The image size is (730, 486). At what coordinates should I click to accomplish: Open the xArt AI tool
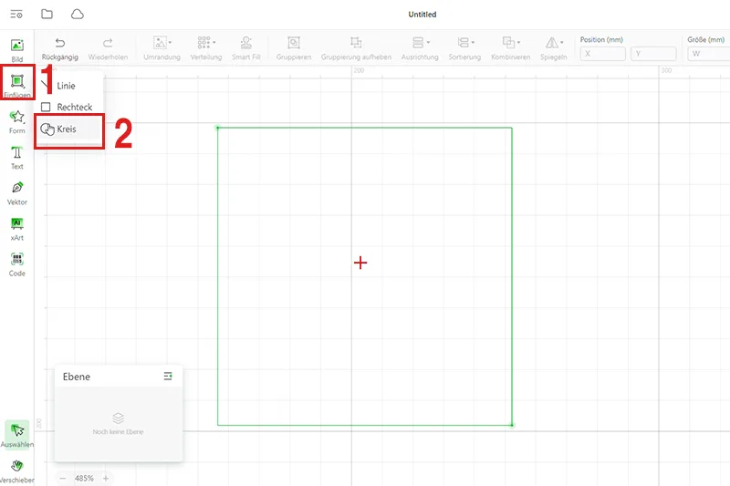click(17, 229)
